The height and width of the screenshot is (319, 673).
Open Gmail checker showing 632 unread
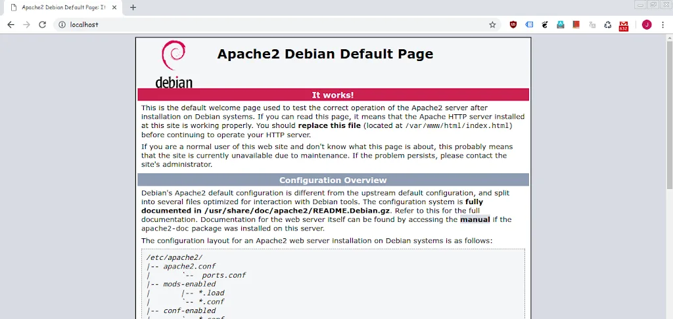click(x=624, y=26)
